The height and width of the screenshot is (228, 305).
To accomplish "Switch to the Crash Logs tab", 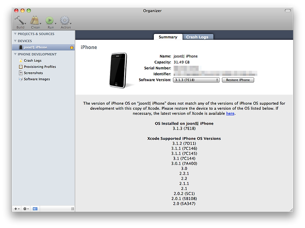I will pyautogui.click(x=197, y=37).
